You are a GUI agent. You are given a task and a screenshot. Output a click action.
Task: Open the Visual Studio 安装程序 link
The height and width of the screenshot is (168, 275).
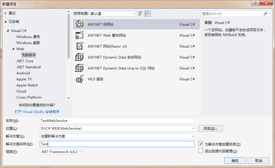[x=37, y=112]
